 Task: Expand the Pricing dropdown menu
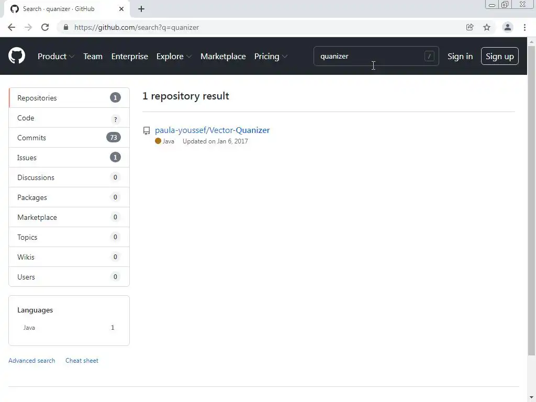coord(271,57)
